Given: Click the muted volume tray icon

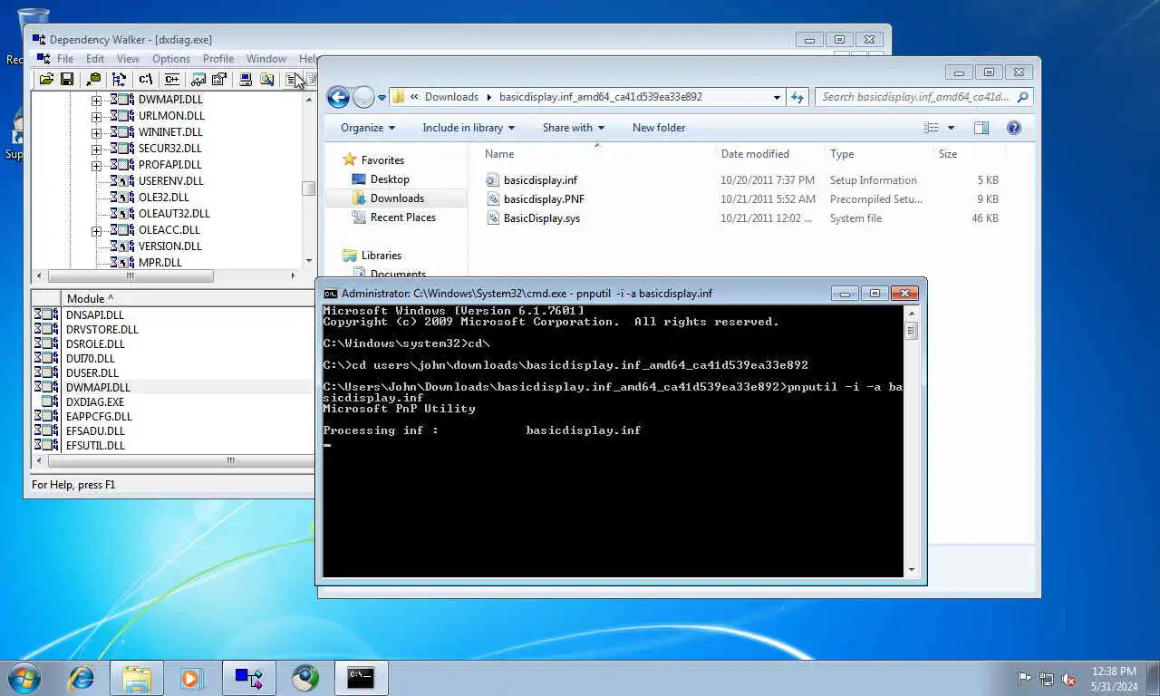Looking at the screenshot, I should coord(1068,678).
